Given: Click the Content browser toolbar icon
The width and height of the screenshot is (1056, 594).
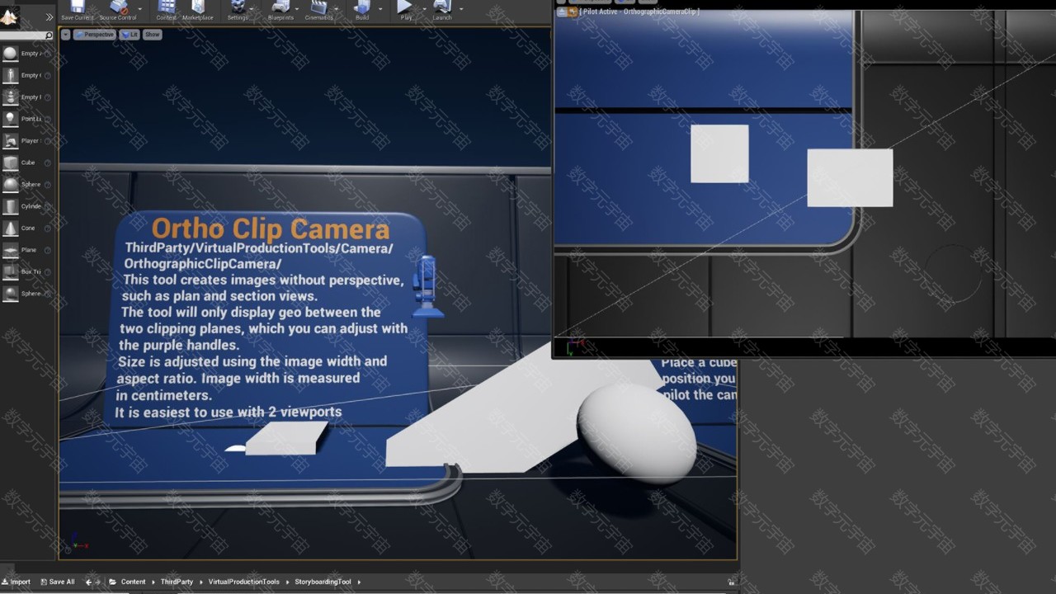Looking at the screenshot, I should click(x=167, y=8).
